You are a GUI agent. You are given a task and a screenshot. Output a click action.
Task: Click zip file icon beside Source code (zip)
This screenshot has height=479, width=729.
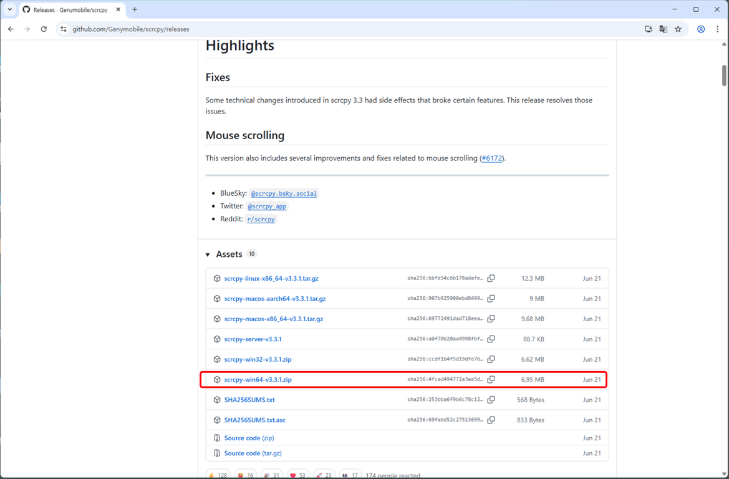point(216,438)
